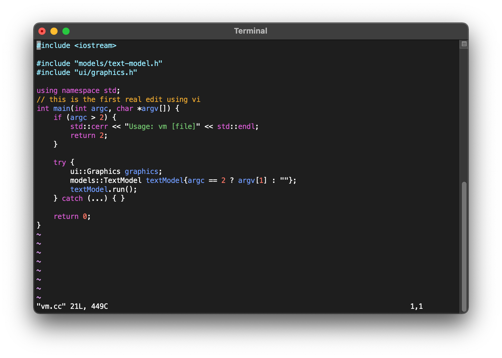Viewport: 502px width, 358px height.
Task: Click the 'try {' line
Action: point(64,163)
